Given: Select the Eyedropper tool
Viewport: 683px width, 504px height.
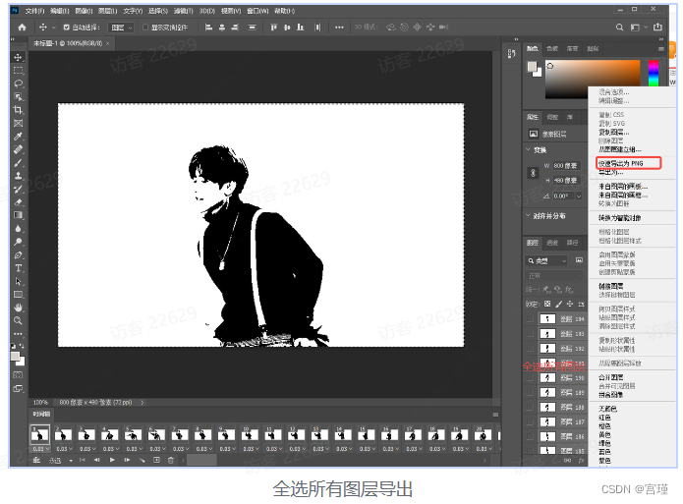Looking at the screenshot, I should [x=18, y=137].
